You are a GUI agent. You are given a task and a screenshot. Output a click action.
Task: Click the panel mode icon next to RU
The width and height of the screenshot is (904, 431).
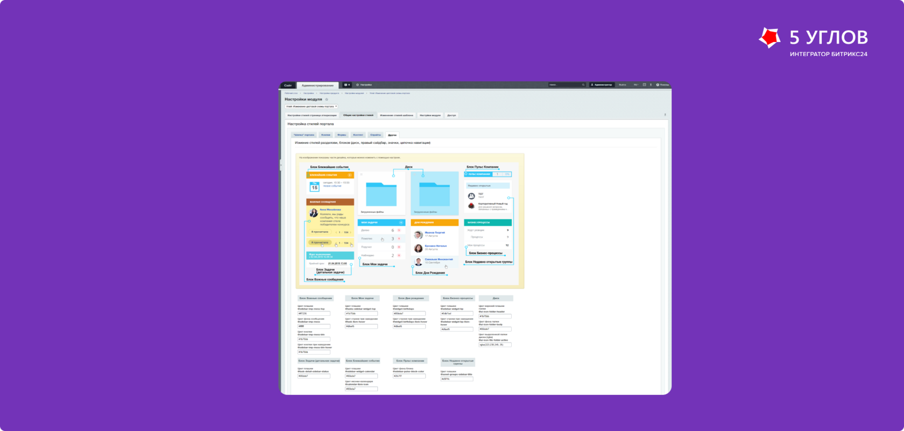pos(645,85)
